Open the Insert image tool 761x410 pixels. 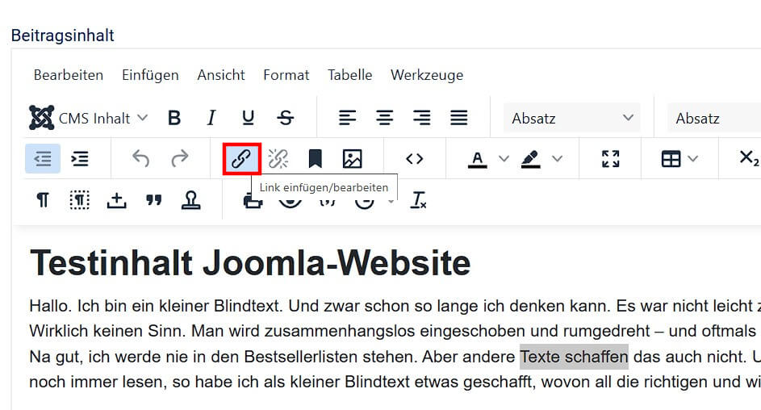tap(353, 159)
